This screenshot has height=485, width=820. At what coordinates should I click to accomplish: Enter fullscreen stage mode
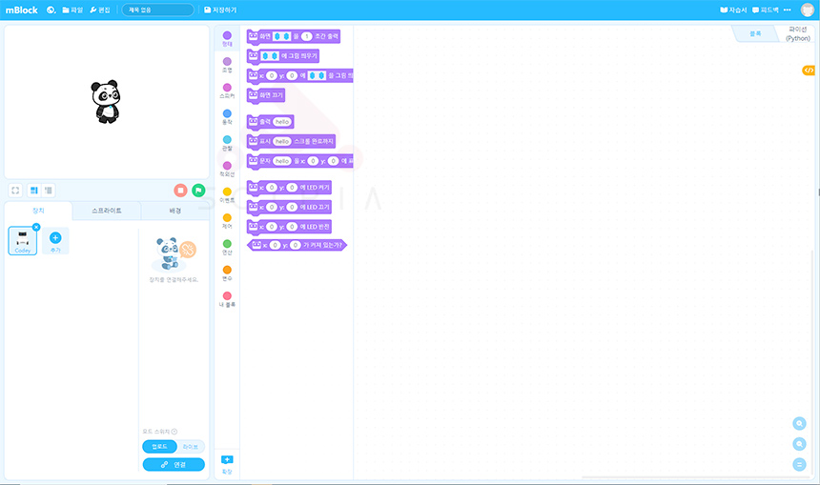pyautogui.click(x=15, y=191)
